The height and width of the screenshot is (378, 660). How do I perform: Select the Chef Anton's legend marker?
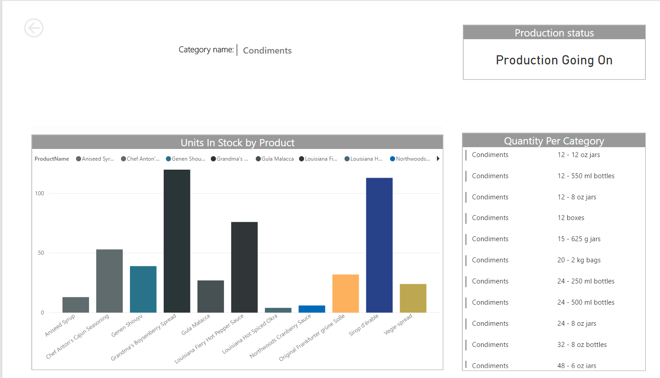(x=124, y=158)
